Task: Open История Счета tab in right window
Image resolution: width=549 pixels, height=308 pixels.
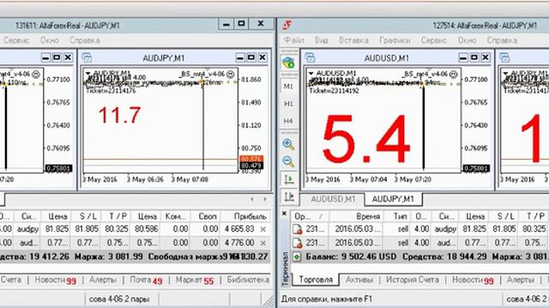Action: [x=412, y=280]
